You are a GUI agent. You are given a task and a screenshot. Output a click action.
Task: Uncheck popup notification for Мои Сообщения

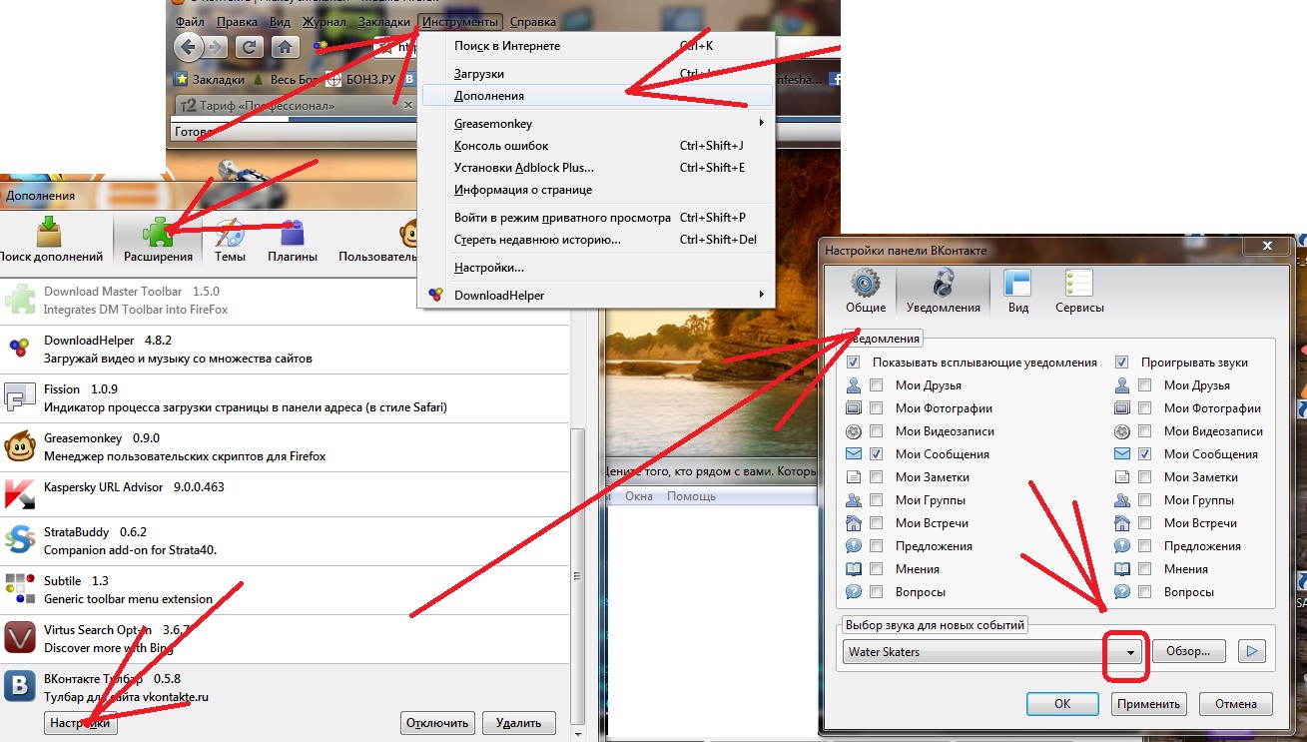click(x=876, y=454)
